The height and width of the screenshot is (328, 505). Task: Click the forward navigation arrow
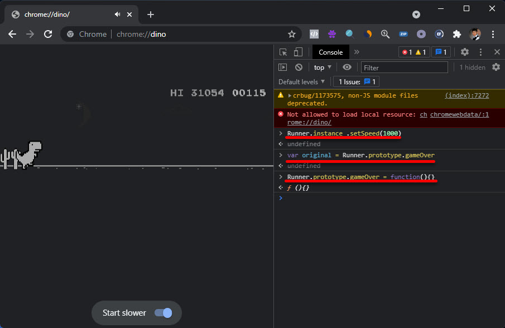(x=30, y=34)
